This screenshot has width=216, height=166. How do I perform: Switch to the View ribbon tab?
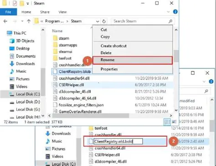tap(62, 12)
